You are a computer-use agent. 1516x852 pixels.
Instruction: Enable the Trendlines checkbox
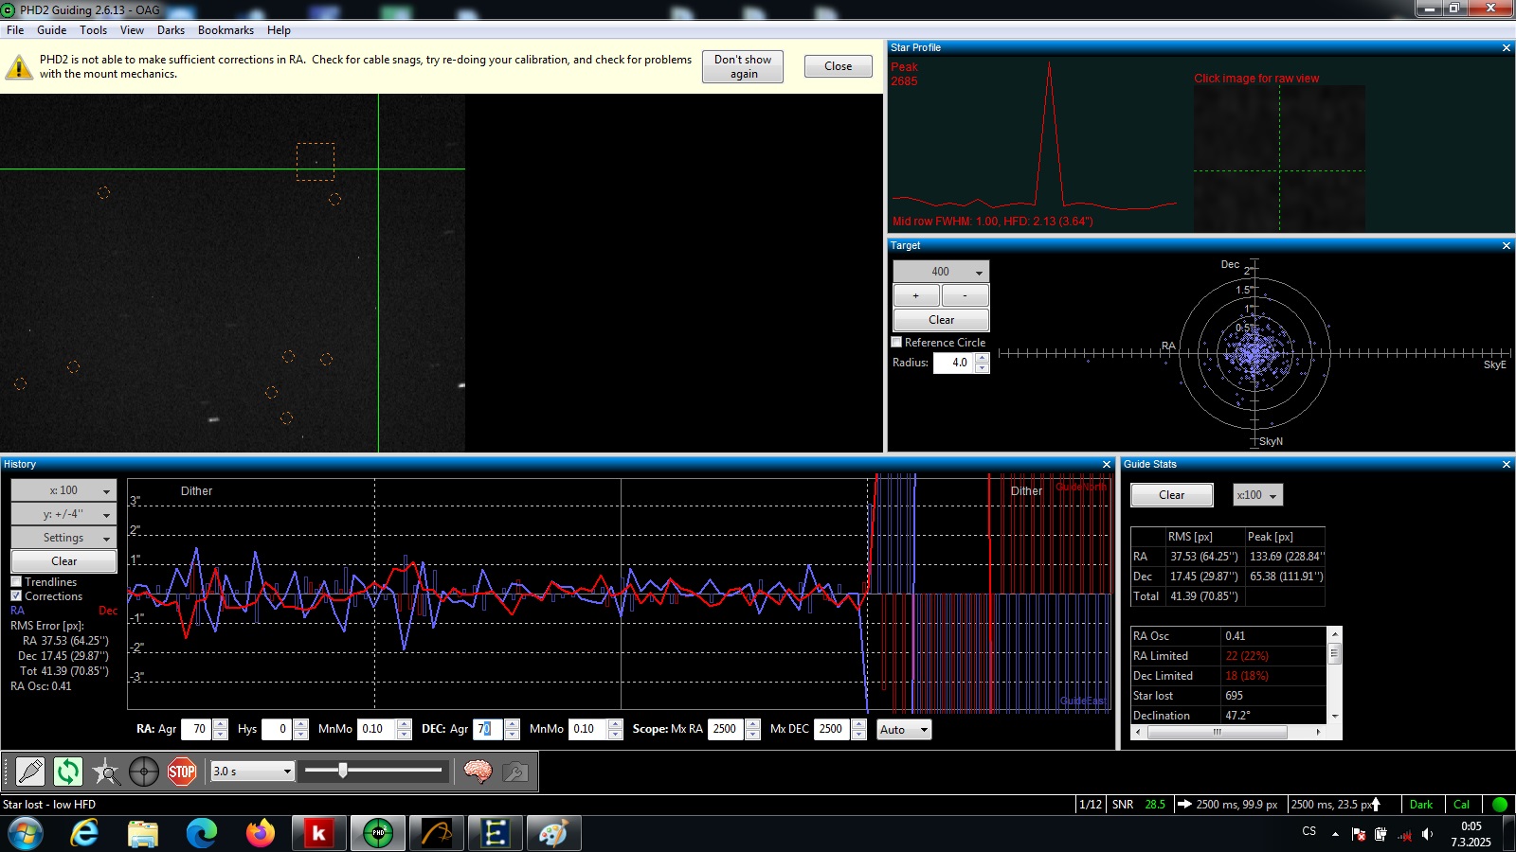[x=16, y=581]
